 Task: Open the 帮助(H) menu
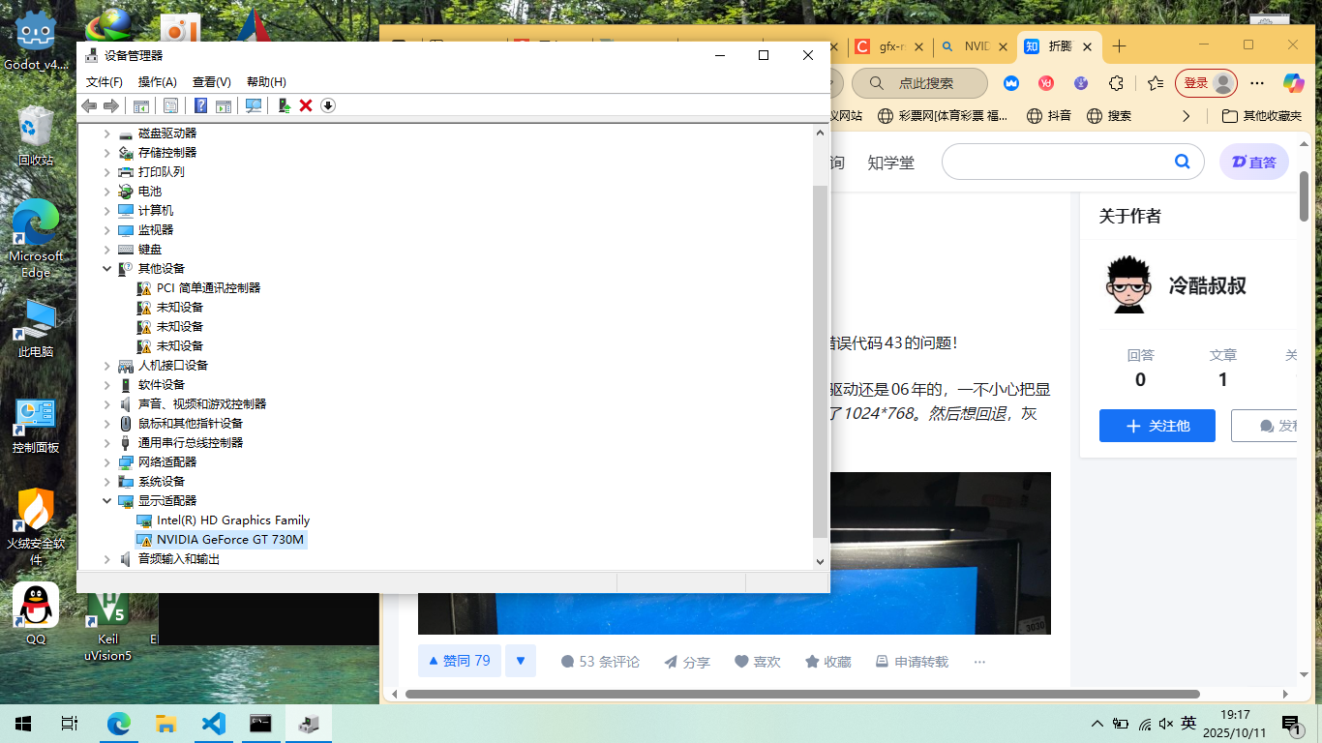(x=266, y=82)
